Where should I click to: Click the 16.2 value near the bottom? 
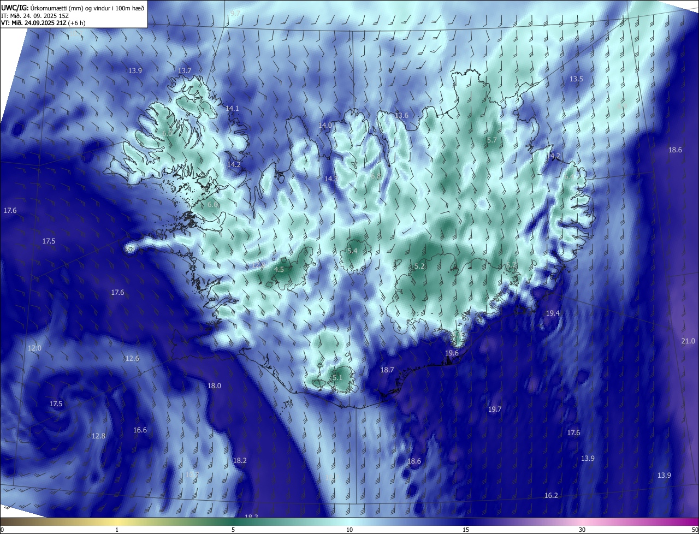click(551, 496)
